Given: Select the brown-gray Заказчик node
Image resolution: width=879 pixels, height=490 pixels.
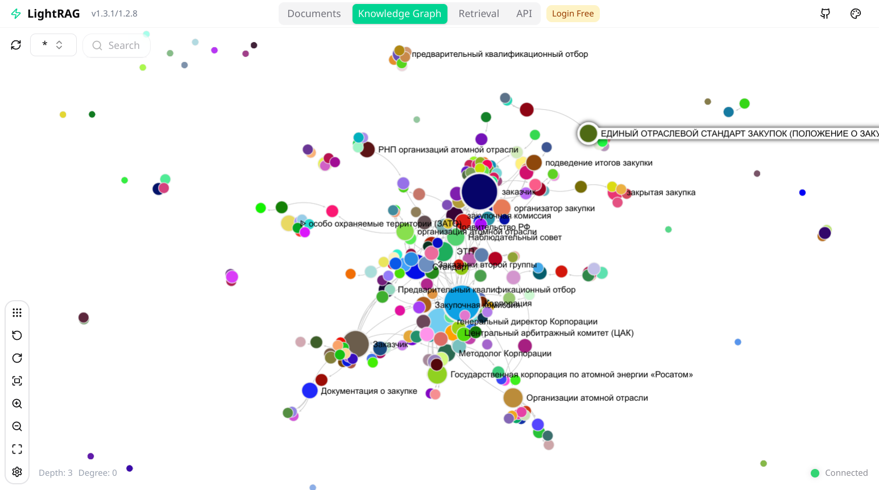Looking at the screenshot, I should [x=356, y=344].
